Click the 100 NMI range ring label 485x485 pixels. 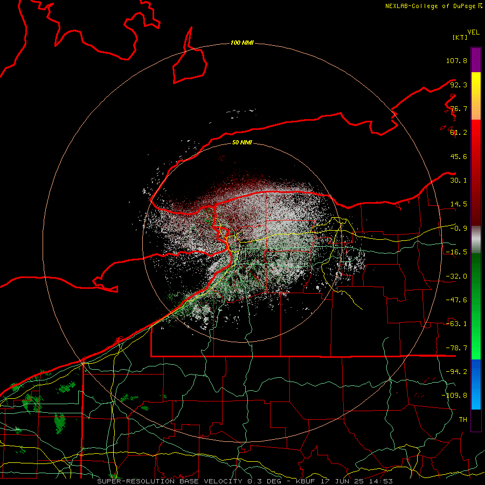tap(242, 43)
